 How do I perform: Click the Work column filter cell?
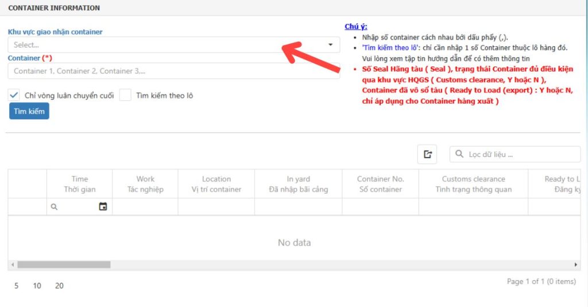145,207
